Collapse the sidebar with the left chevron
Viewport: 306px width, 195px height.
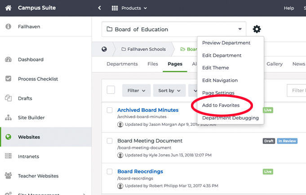[x=99, y=8]
